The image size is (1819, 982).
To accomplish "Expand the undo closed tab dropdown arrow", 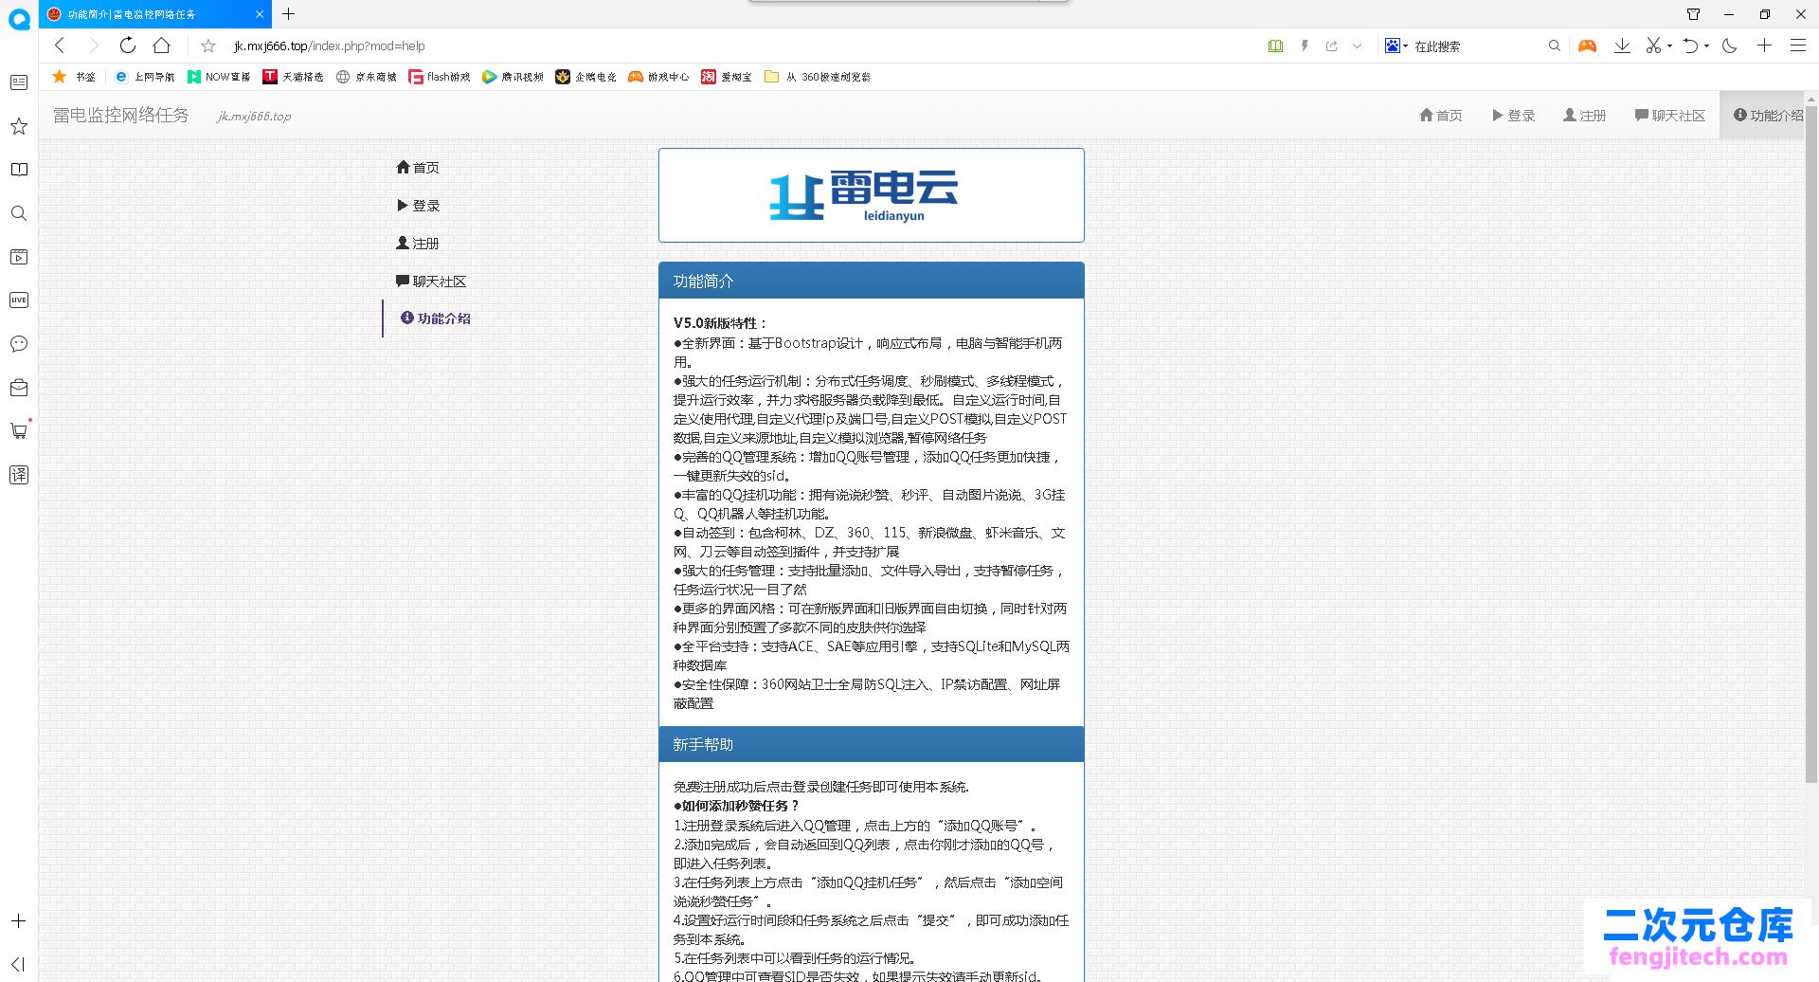I will tap(1706, 45).
